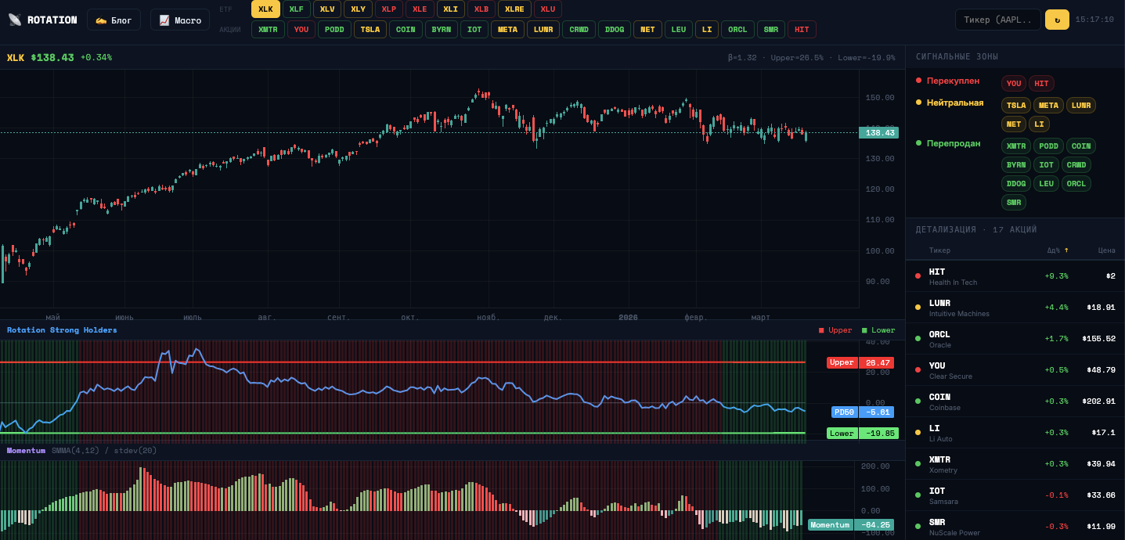1125x540 pixels.
Task: Choose LI in the top stocks row
Action: pos(707,30)
